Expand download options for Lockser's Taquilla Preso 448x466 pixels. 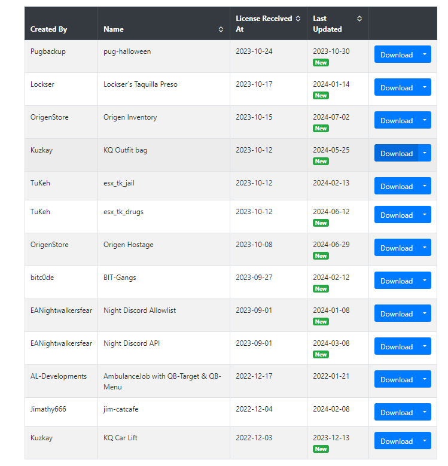point(425,87)
